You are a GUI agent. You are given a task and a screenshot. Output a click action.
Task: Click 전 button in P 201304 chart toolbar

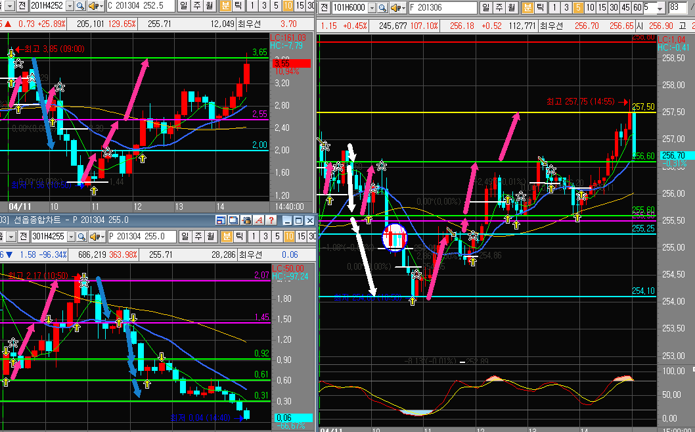(x=24, y=237)
